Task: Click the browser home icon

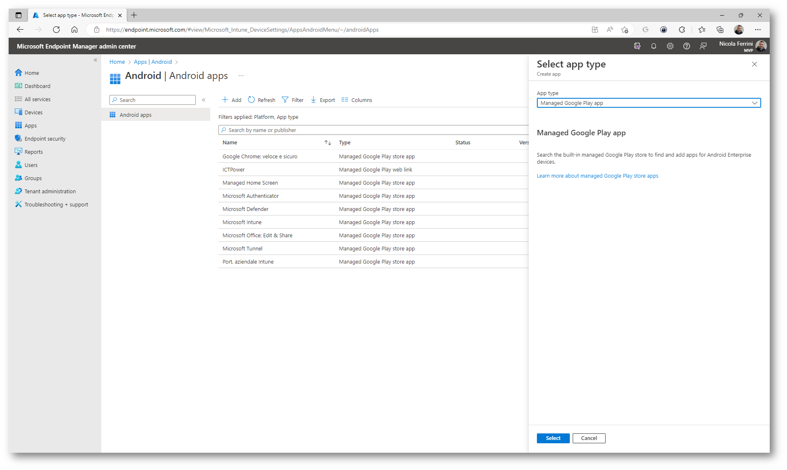Action: click(x=74, y=30)
